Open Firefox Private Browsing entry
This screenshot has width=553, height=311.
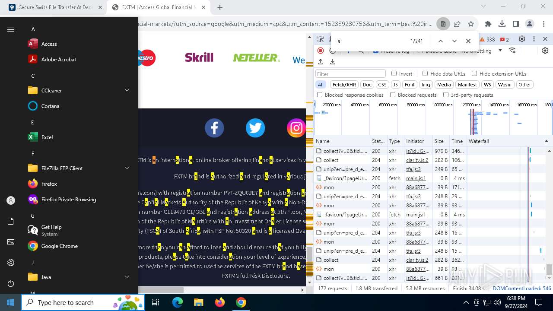69,199
